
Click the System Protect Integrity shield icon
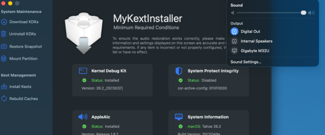click(x=179, y=71)
